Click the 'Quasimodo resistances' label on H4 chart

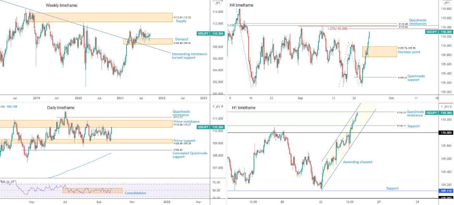418,22
